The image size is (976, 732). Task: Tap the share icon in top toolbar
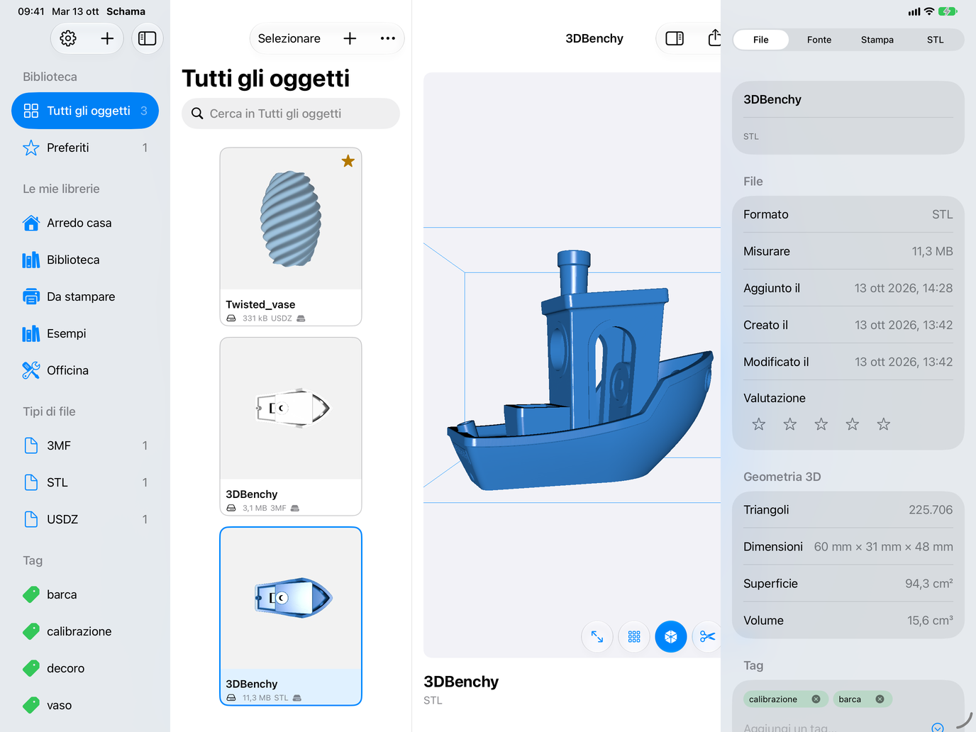[x=714, y=38]
